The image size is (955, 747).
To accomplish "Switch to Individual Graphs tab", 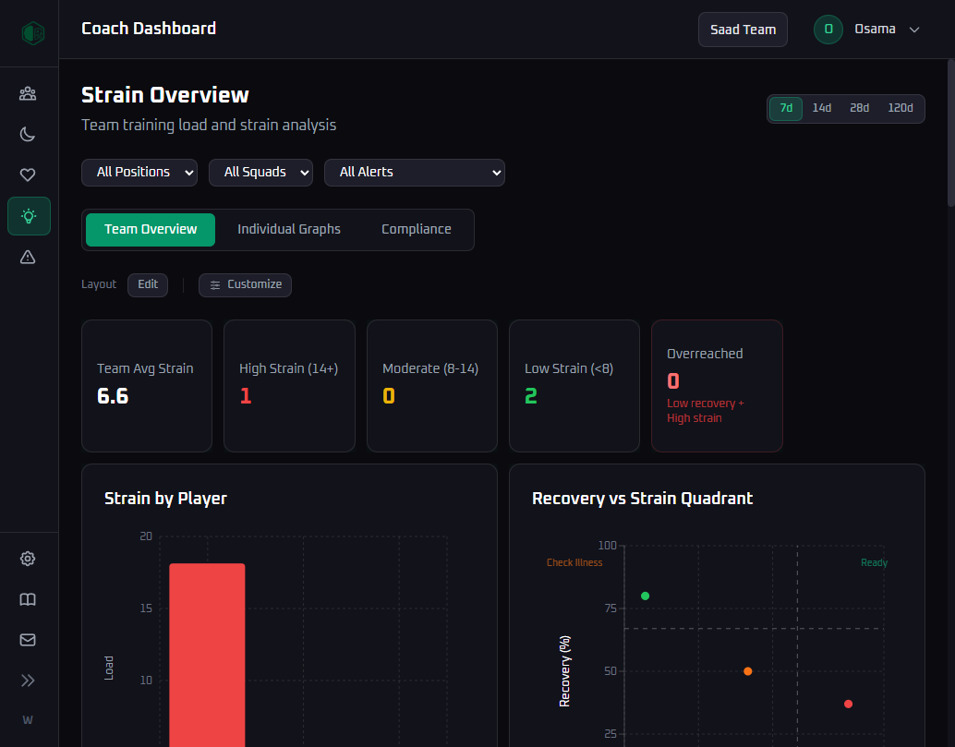I will tap(289, 229).
